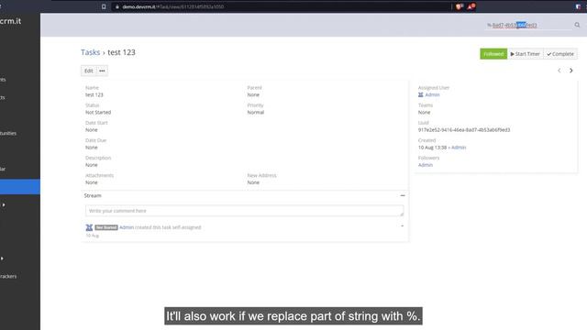
Task: Click the Start Timer button
Action: pyautogui.click(x=526, y=54)
